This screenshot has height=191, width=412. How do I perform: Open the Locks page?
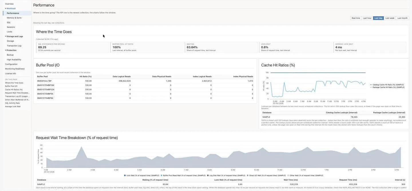[9, 32]
